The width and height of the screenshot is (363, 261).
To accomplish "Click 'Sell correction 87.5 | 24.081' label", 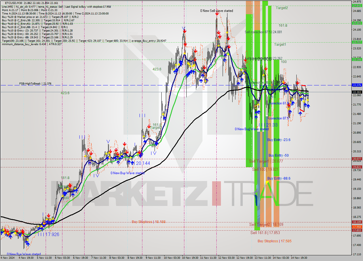I will pyautogui.click(x=263, y=32).
